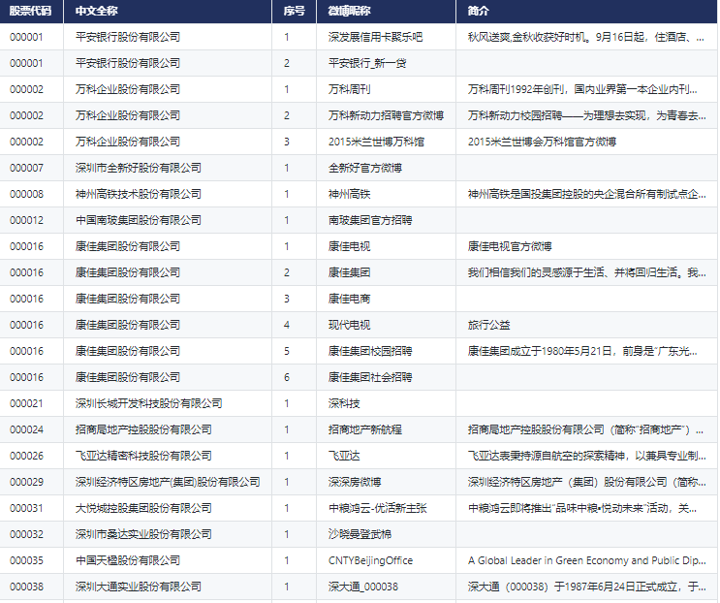This screenshot has width=720, height=603.
Task: Open the 我们相信我们的灵感源于生活 description cell
Action: (587, 272)
